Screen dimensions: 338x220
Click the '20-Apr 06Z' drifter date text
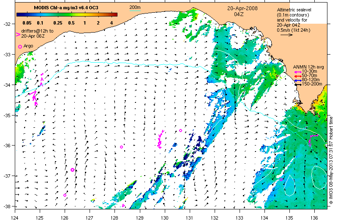(33, 36)
